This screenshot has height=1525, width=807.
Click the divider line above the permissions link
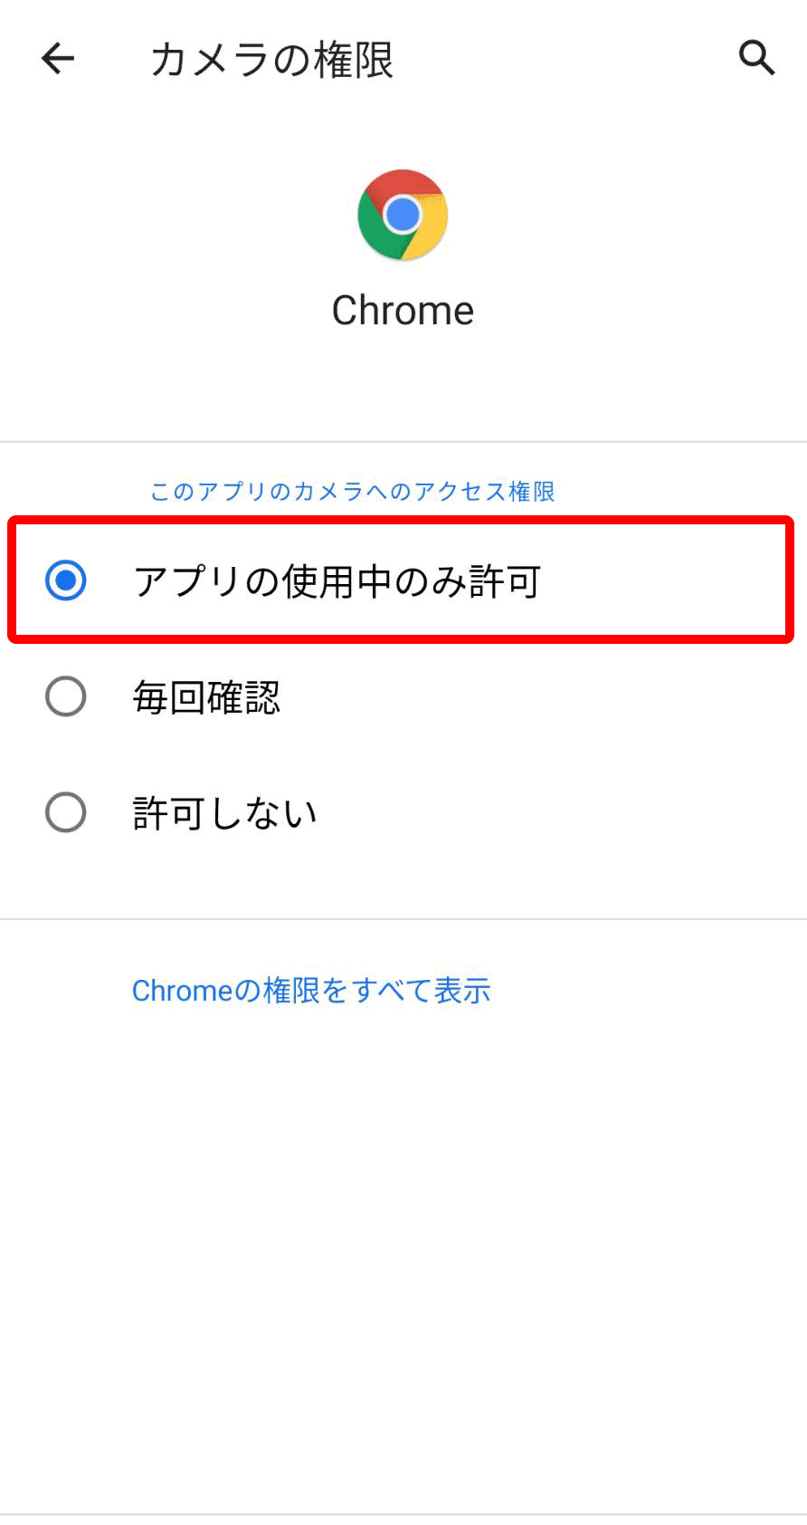pos(403,919)
